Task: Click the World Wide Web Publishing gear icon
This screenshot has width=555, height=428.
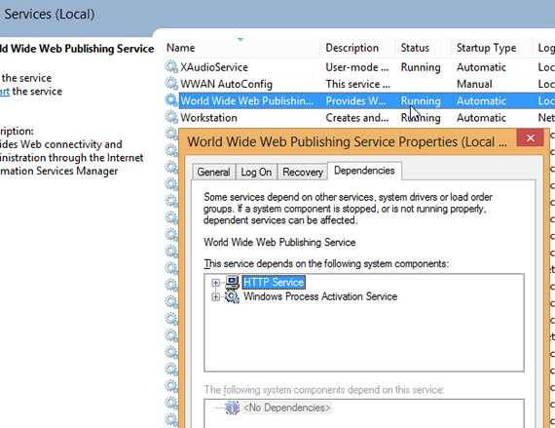Action: pos(171,100)
